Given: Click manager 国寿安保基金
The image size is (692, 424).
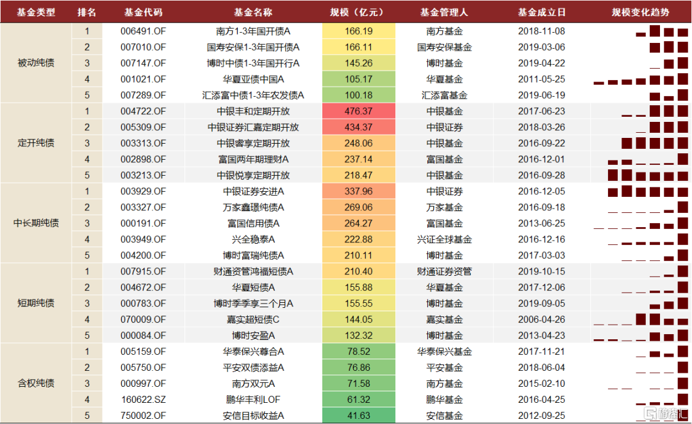Looking at the screenshot, I should pos(444,47).
